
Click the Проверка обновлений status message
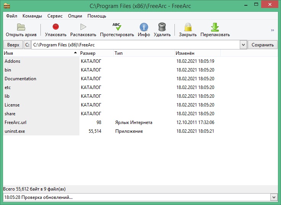click(x=38, y=197)
